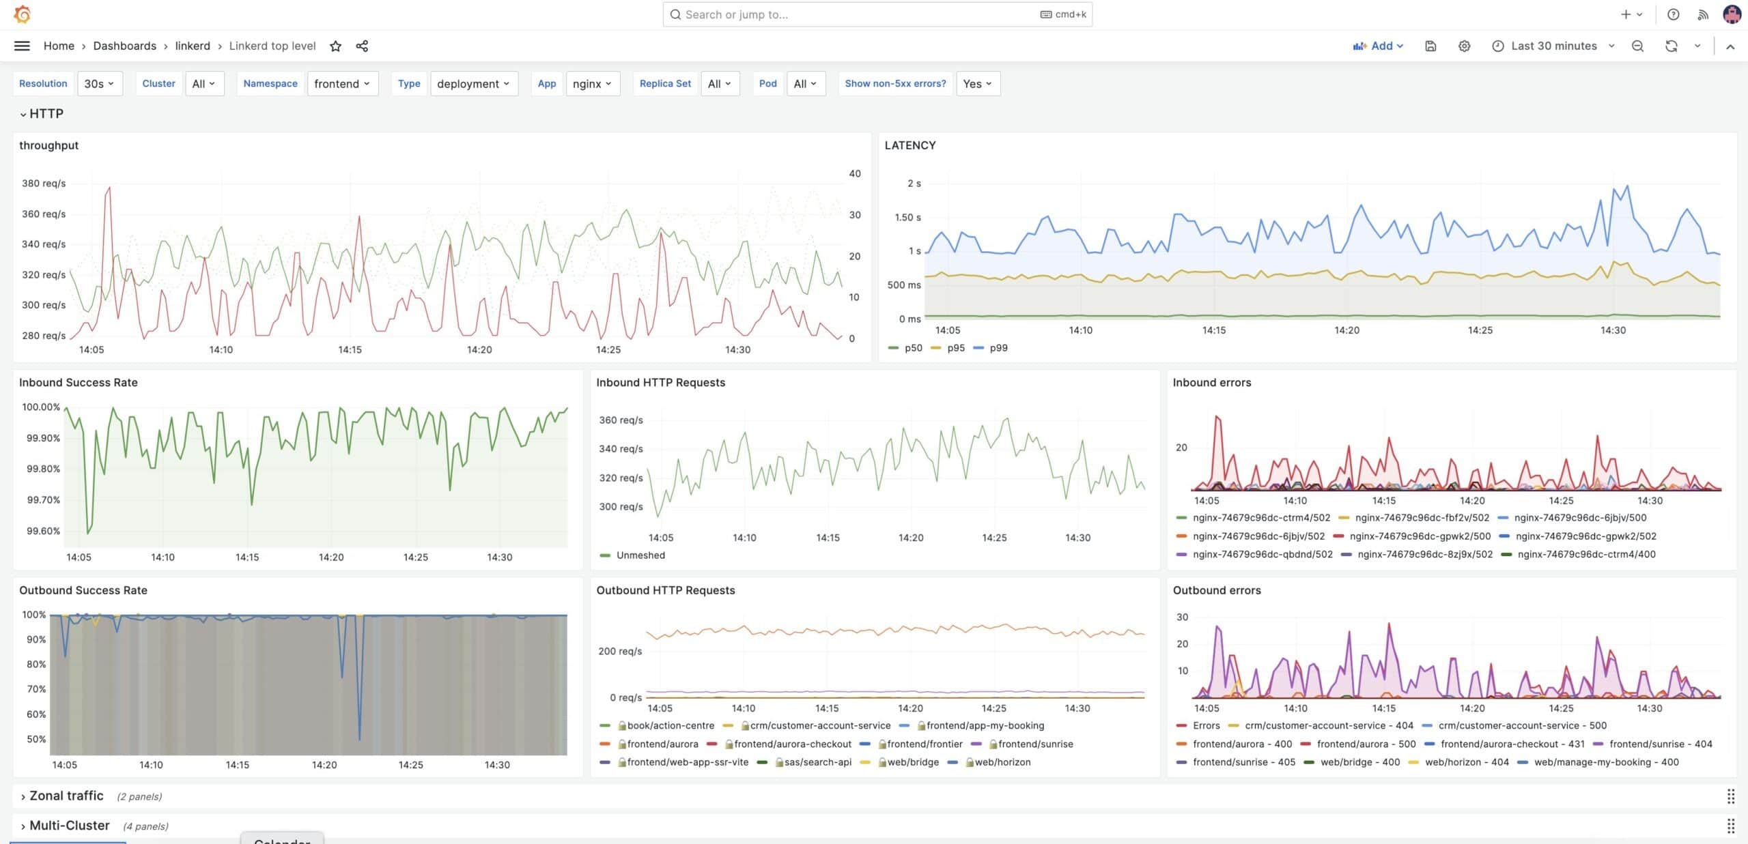This screenshot has width=1748, height=844.
Task: Click Zonal traffic row drag handle
Action: pos(1731,796)
